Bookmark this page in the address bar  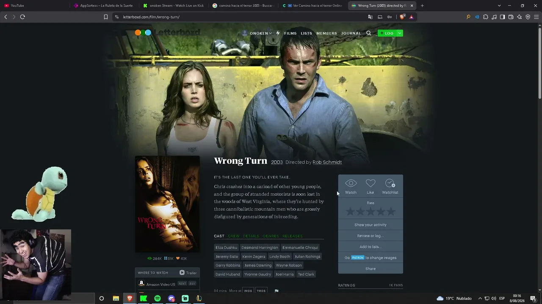pos(106,17)
